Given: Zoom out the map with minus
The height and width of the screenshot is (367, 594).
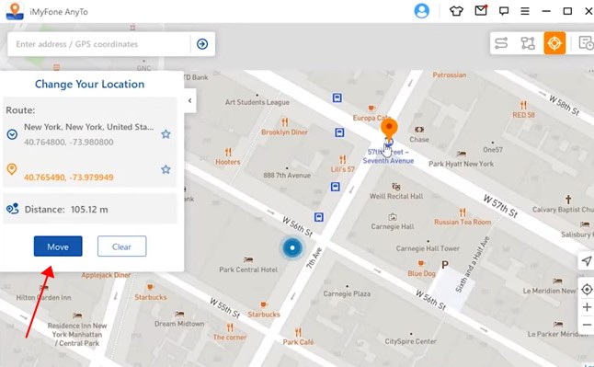Looking at the screenshot, I should pyautogui.click(x=587, y=325).
